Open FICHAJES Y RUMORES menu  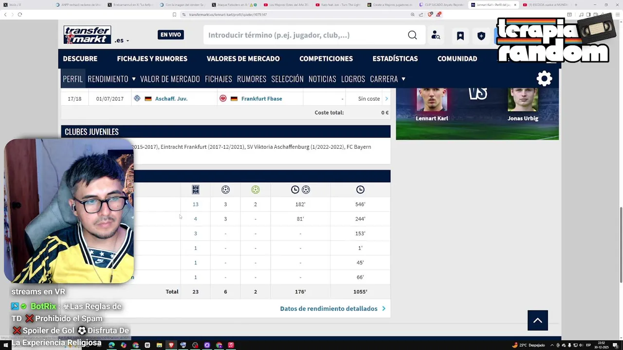coord(152,58)
